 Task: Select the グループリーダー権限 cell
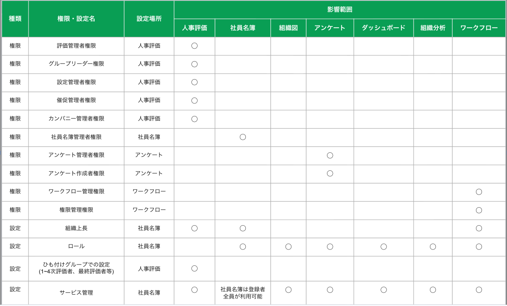(76, 64)
